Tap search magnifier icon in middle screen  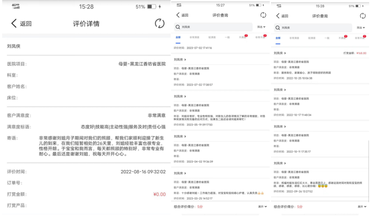[x=178, y=27]
